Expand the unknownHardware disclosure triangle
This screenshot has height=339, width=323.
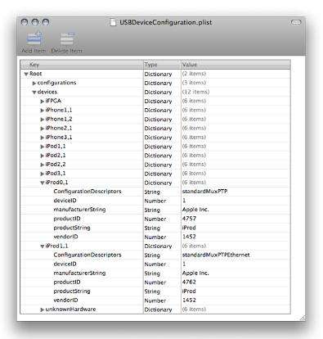click(43, 310)
